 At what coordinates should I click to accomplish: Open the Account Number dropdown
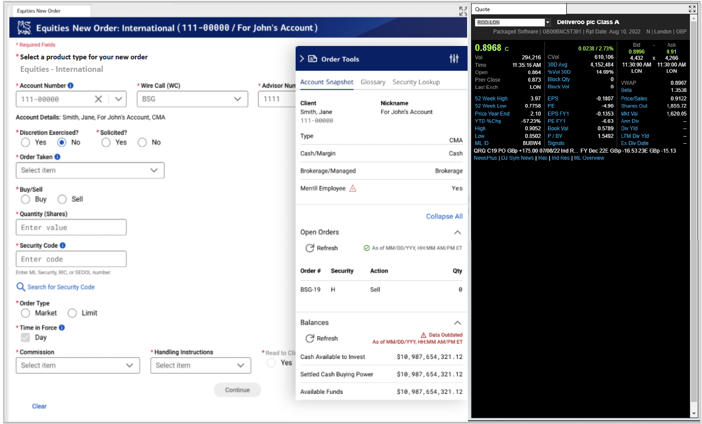pos(118,99)
